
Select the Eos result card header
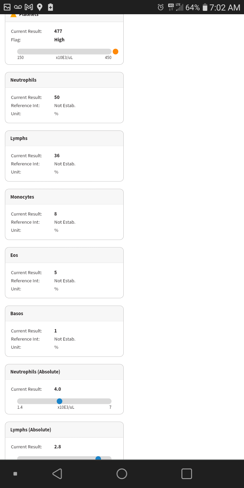pyautogui.click(x=64, y=255)
